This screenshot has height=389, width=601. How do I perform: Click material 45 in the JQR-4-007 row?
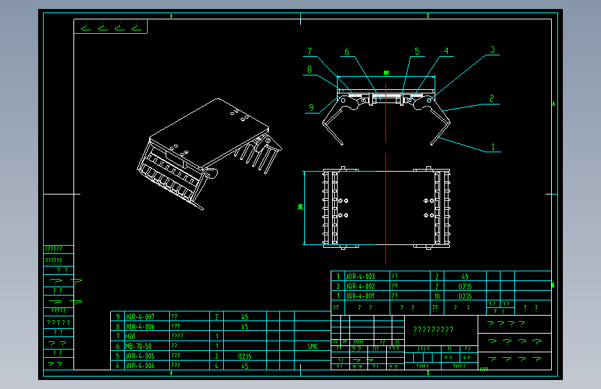(245, 317)
